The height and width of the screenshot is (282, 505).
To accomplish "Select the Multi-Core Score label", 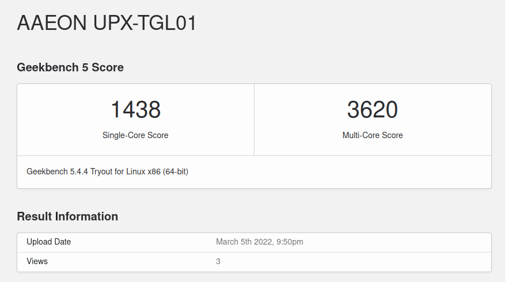I will [x=373, y=135].
